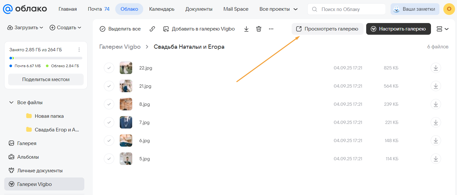
Task: Expand the Загрузить upload dropdown
Action: click(x=25, y=28)
